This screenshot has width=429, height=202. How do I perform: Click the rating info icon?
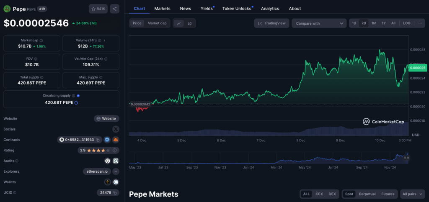coord(115,150)
